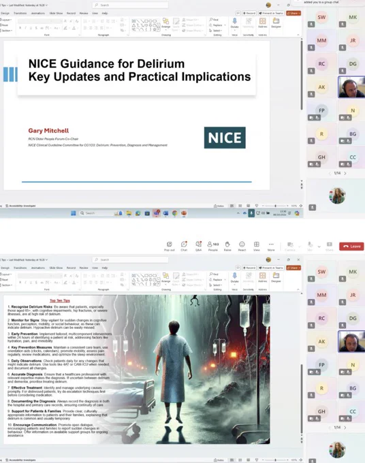Raise your hand in the meeting

(227, 246)
